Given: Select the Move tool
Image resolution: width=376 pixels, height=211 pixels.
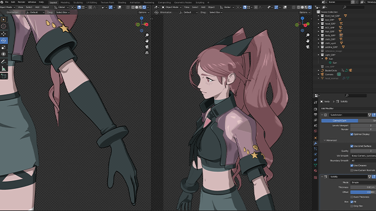Looking at the screenshot, I should point(3,34).
